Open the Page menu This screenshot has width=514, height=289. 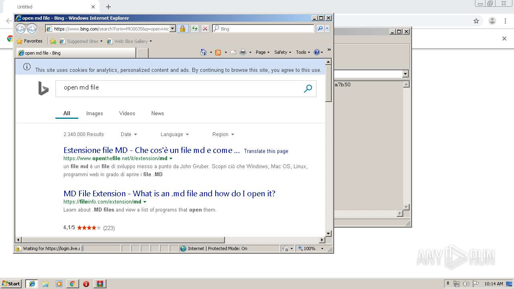263,52
